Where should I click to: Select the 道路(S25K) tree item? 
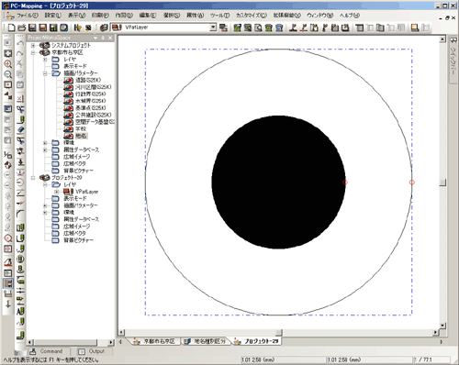(88, 80)
